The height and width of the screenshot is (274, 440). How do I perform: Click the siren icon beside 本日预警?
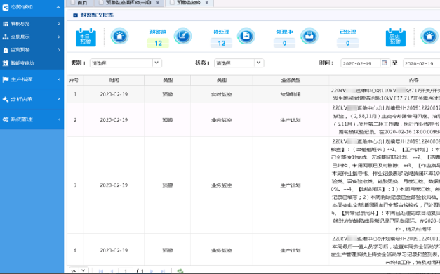pos(119,37)
